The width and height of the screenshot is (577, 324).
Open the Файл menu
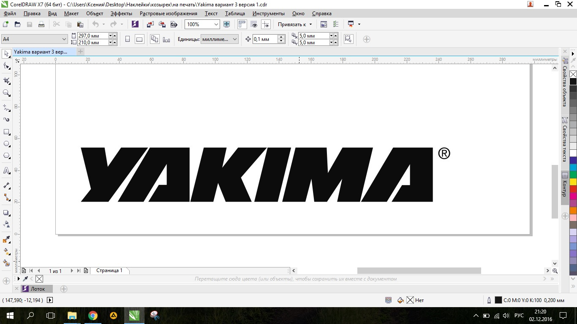[9, 13]
